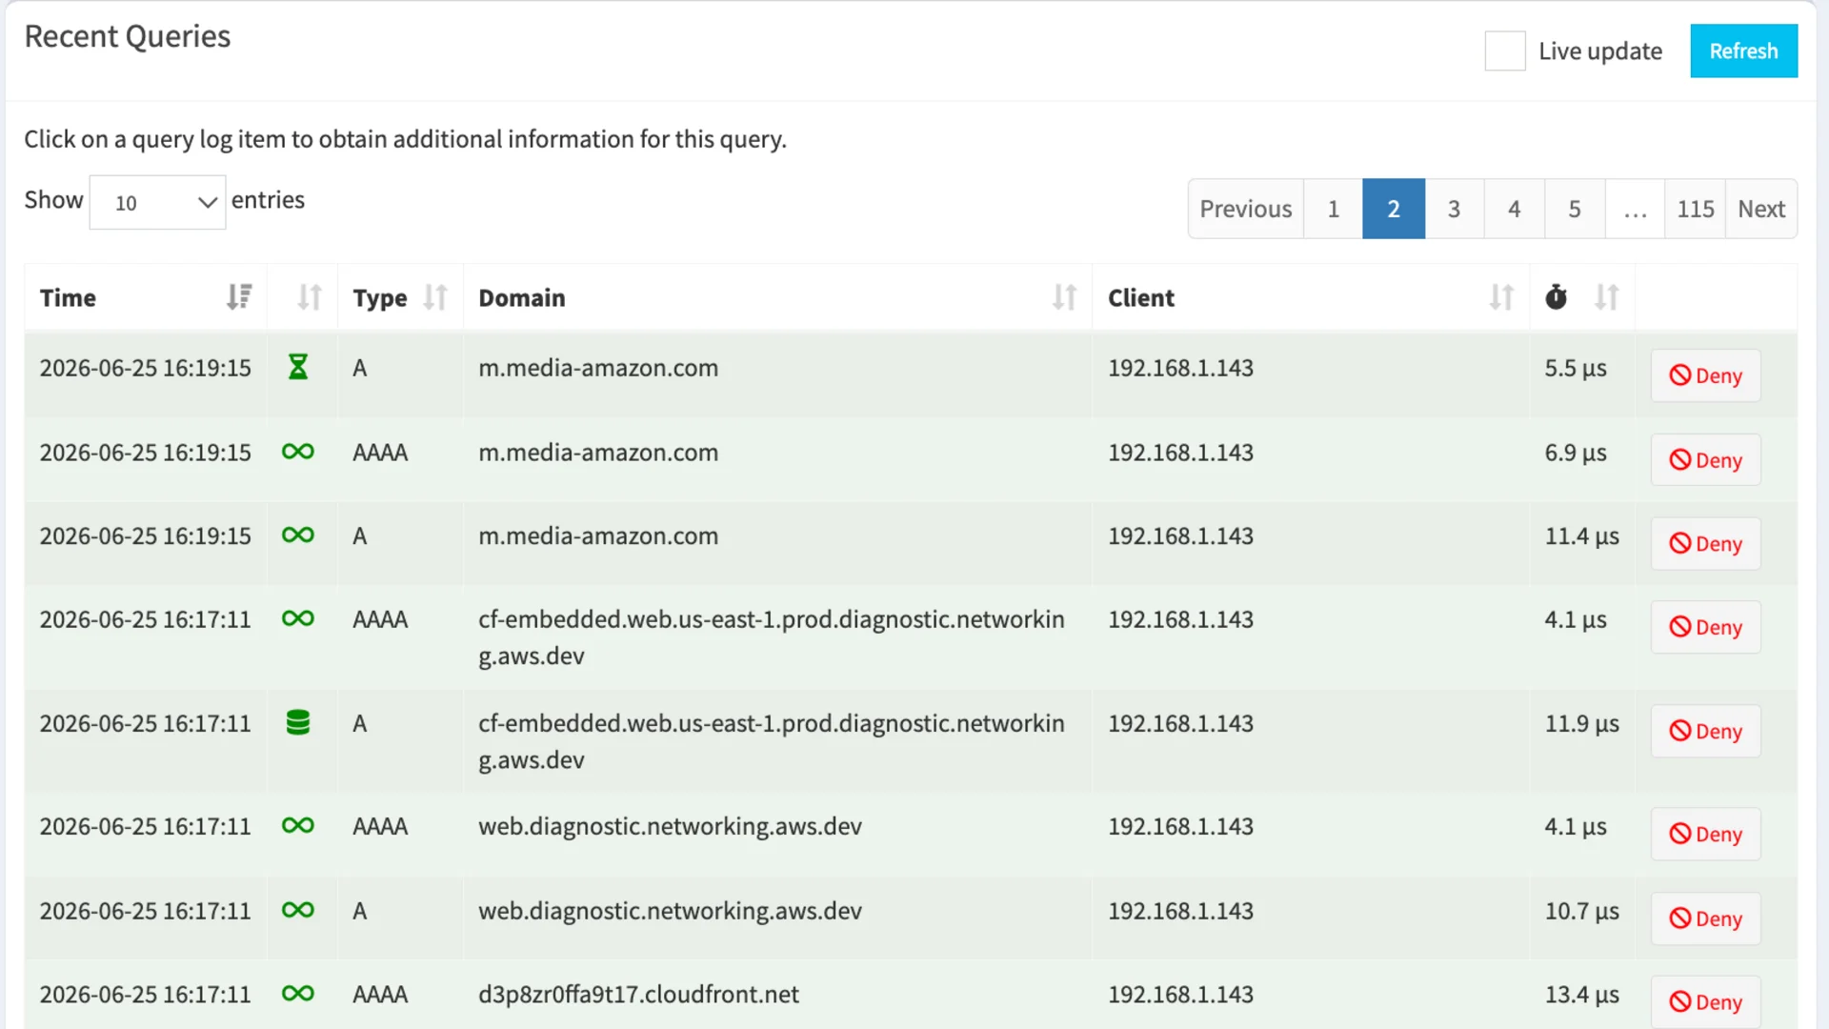Deny m.media-amazon.com query with 11.4 µs
1829x1029 pixels.
click(1705, 544)
